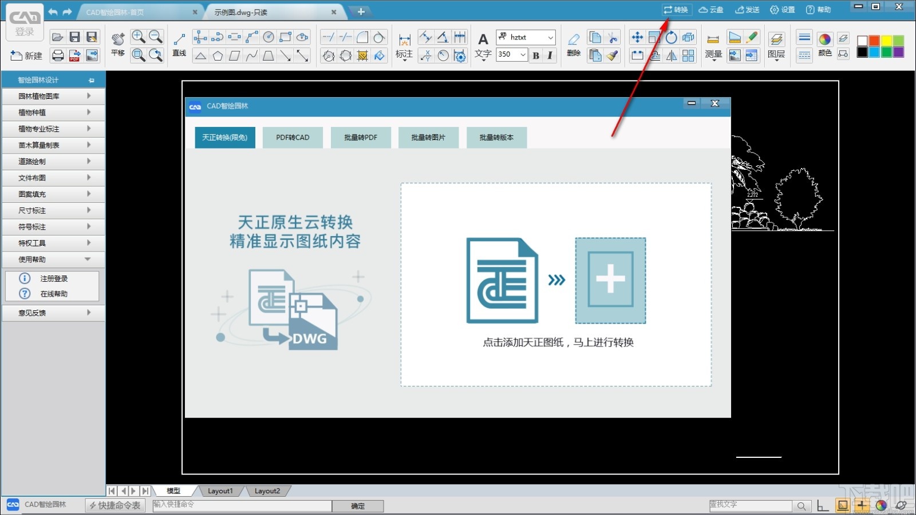
Task: Click the 查找文字 search text field
Action: click(751, 505)
